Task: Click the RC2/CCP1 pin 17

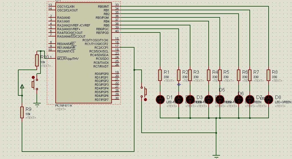Action: (x=116, y=47)
